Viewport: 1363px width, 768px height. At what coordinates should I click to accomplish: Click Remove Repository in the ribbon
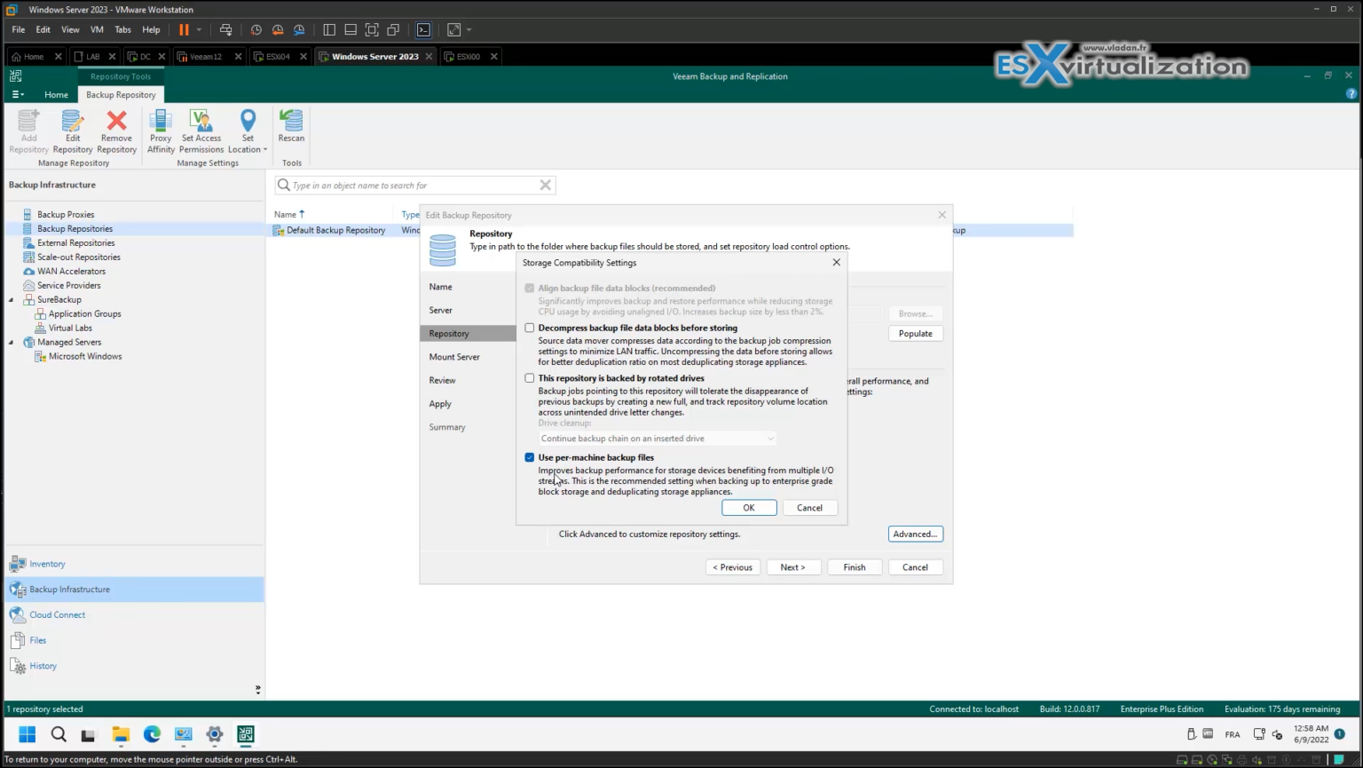click(116, 131)
